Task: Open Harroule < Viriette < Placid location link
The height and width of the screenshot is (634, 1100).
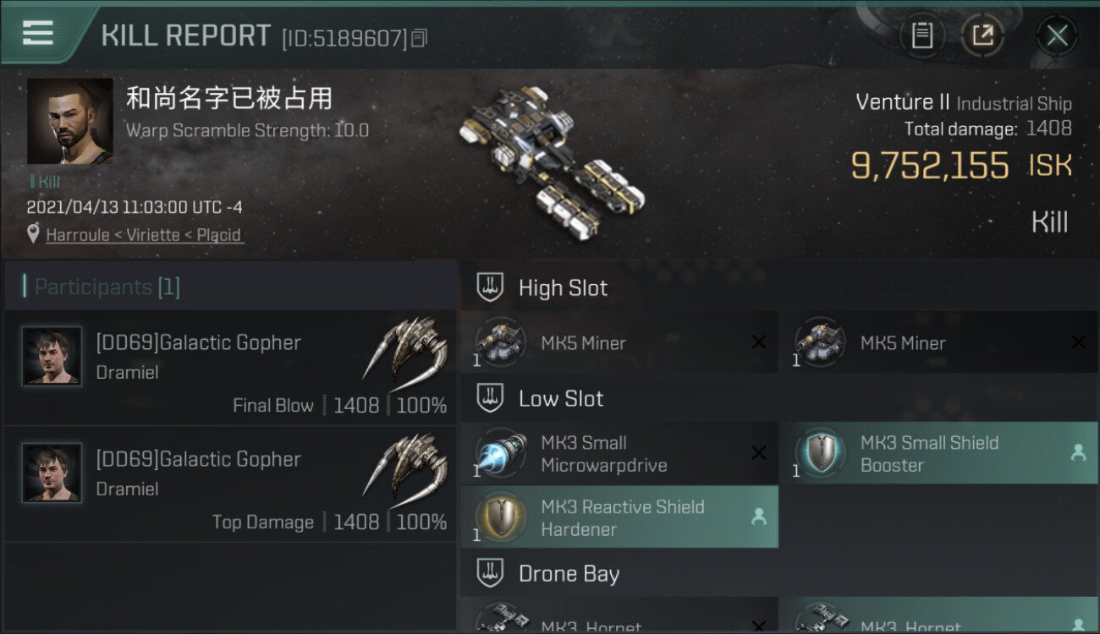Action: 144,235
